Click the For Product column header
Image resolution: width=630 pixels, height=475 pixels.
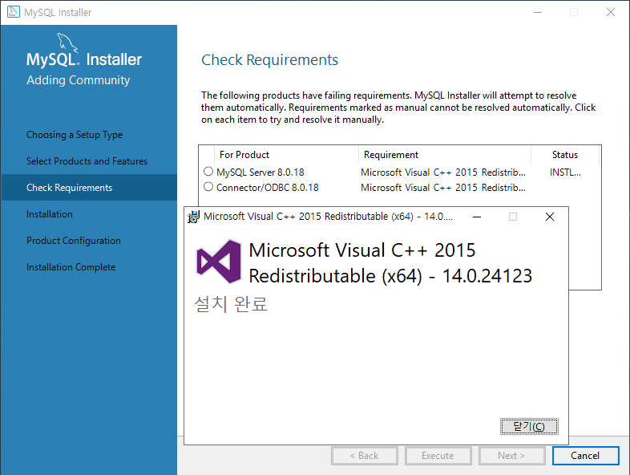286,155
